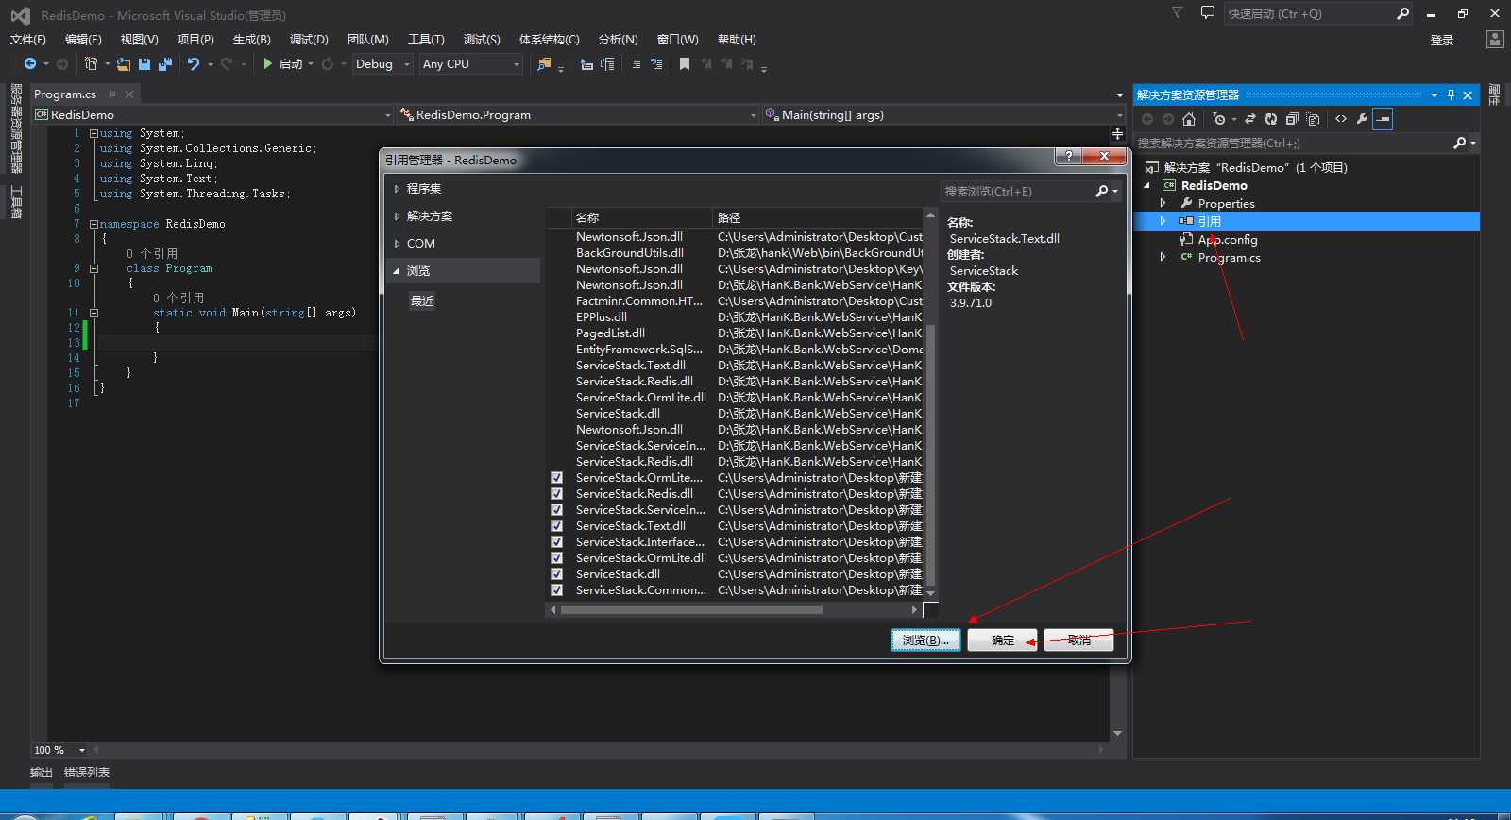This screenshot has height=820, width=1511.
Task: Expand the COM section in Reference Manager
Action: [x=397, y=244]
